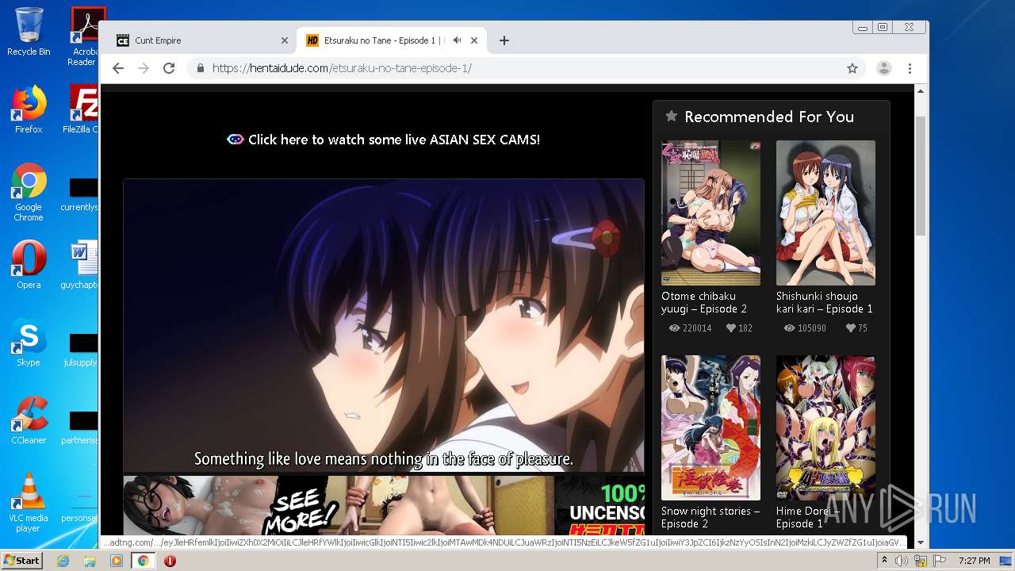Click the page scrollbar up arrow
The height and width of the screenshot is (571, 1015).
[921, 91]
